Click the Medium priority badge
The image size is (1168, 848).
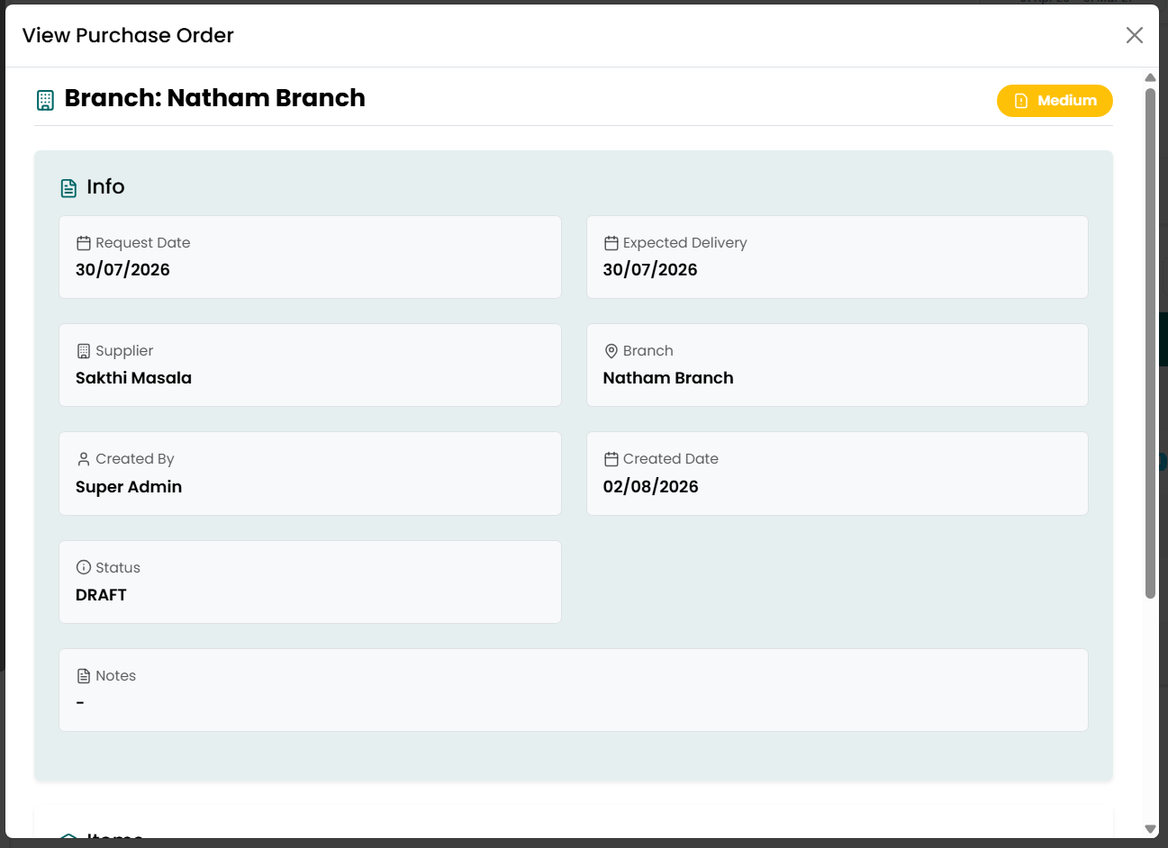1055,101
